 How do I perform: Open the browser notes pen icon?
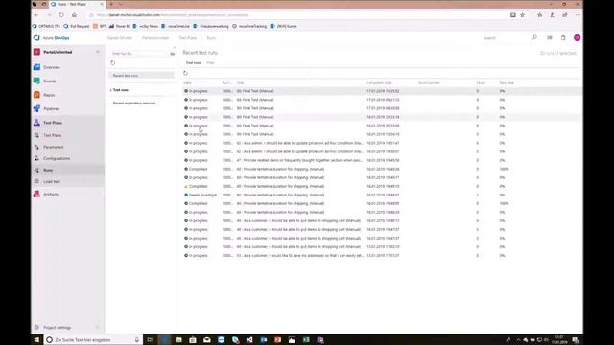(553, 15)
